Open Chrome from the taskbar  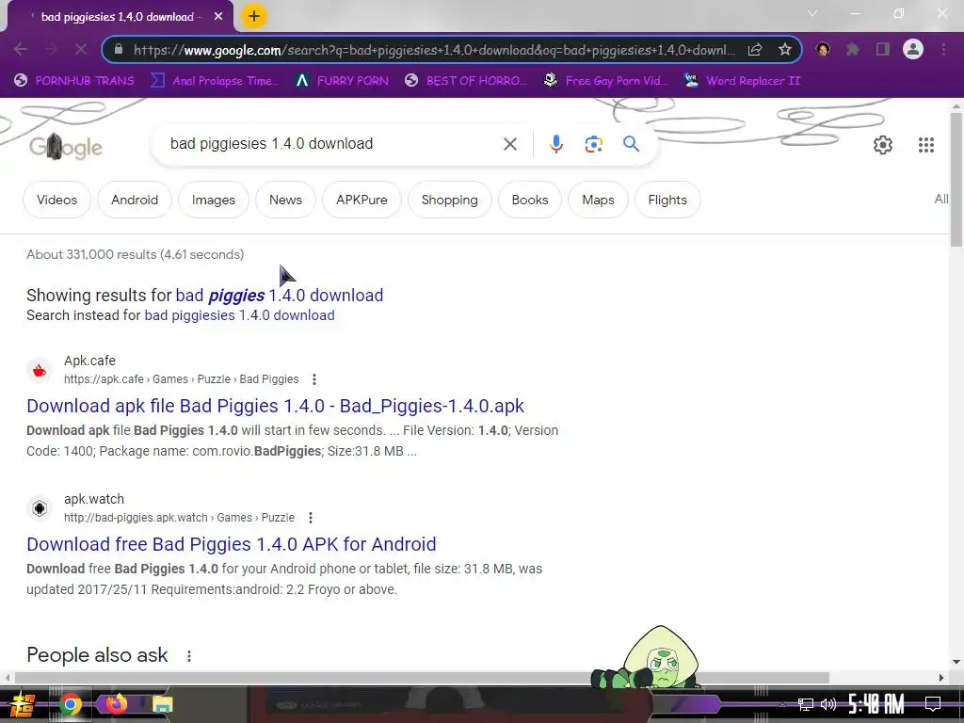[x=71, y=704]
